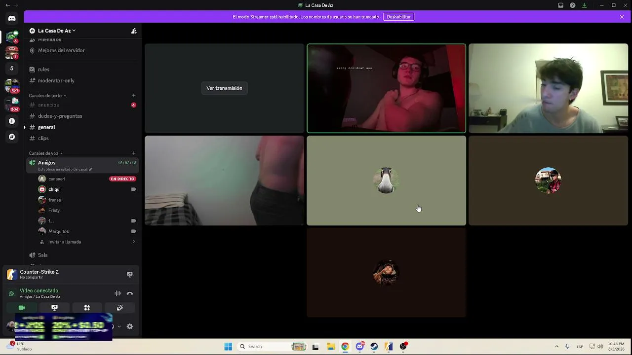The height and width of the screenshot is (355, 632).
Task: Select user canaveri in voice list
Action: click(x=57, y=179)
